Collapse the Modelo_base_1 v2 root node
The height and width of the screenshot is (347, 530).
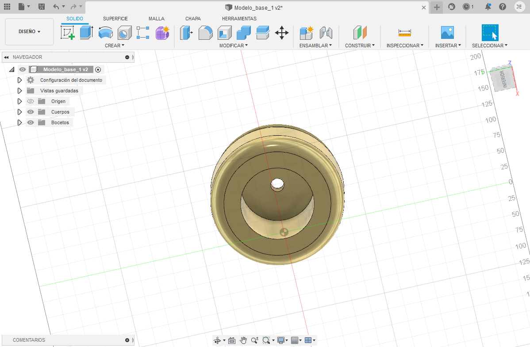pyautogui.click(x=12, y=69)
